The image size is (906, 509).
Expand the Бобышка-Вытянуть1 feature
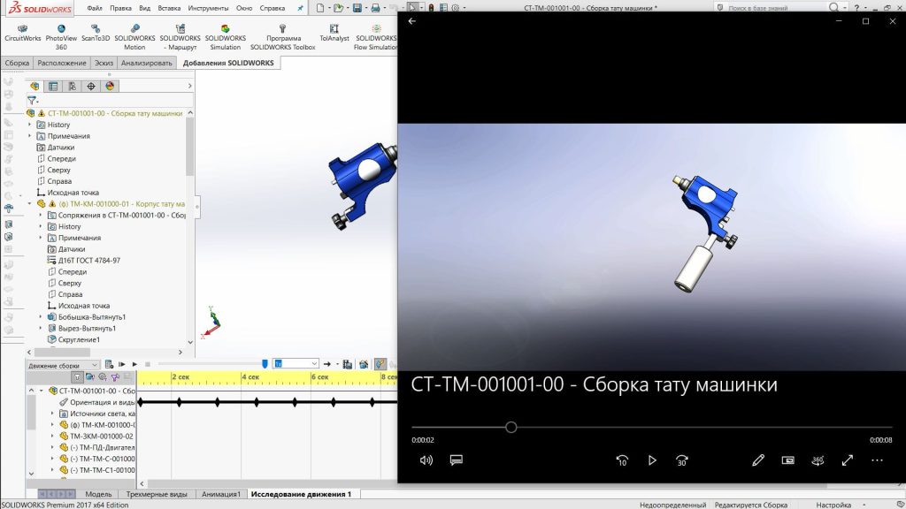coord(41,317)
